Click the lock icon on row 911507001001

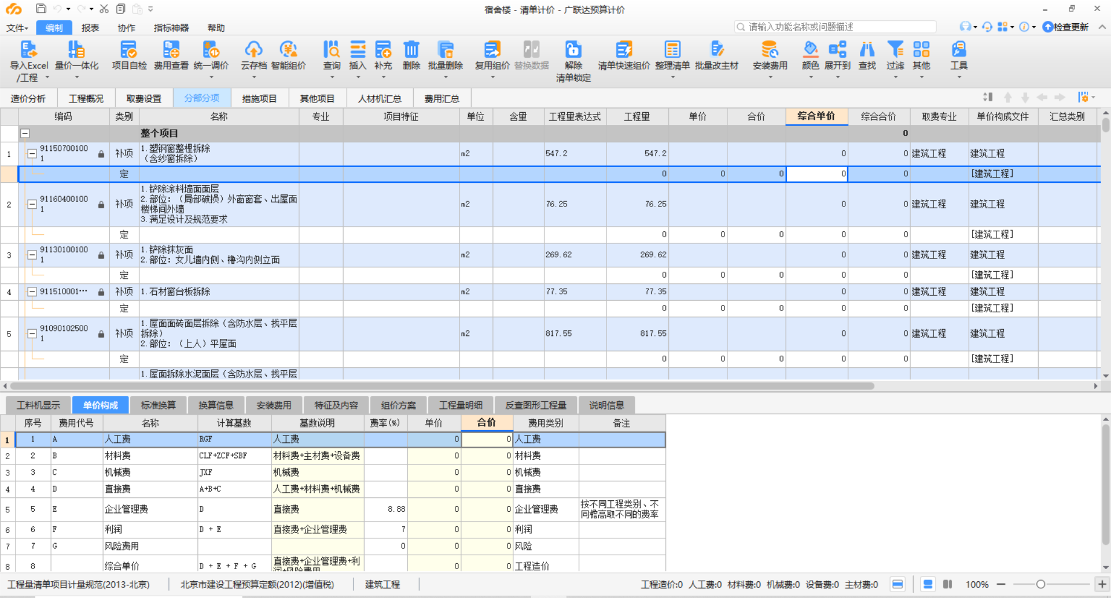tap(101, 154)
